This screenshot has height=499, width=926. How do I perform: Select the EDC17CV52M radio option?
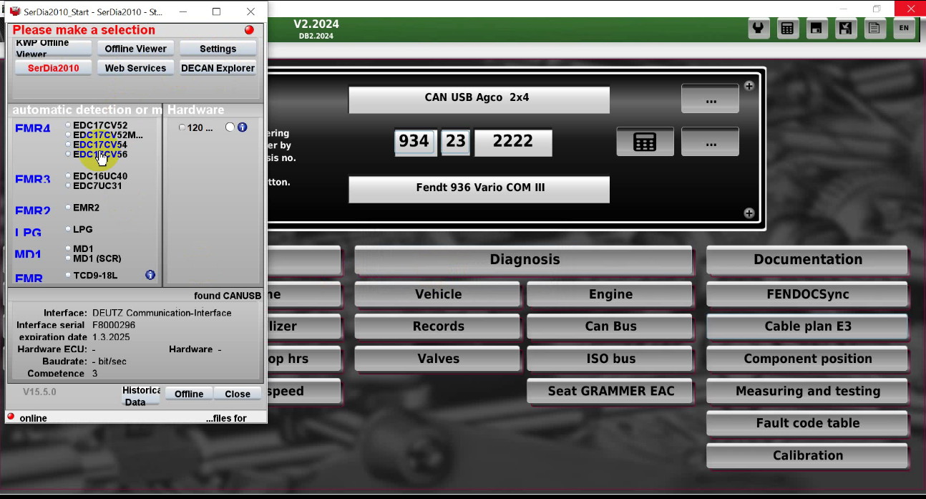coord(68,135)
